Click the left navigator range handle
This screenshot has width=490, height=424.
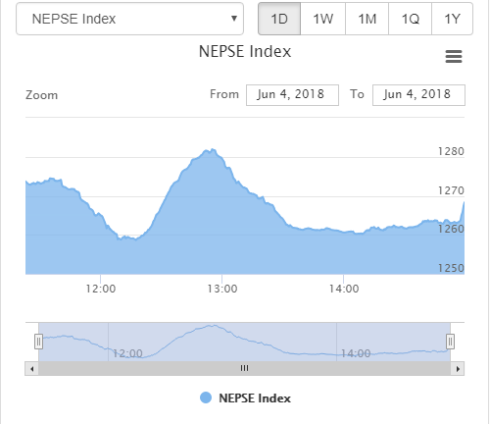38,342
